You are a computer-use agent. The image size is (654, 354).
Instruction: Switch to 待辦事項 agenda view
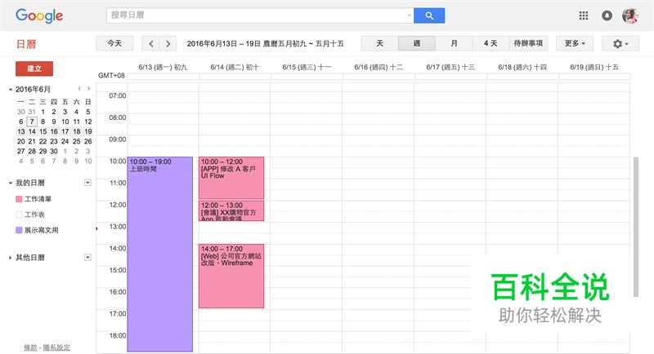pyautogui.click(x=528, y=44)
